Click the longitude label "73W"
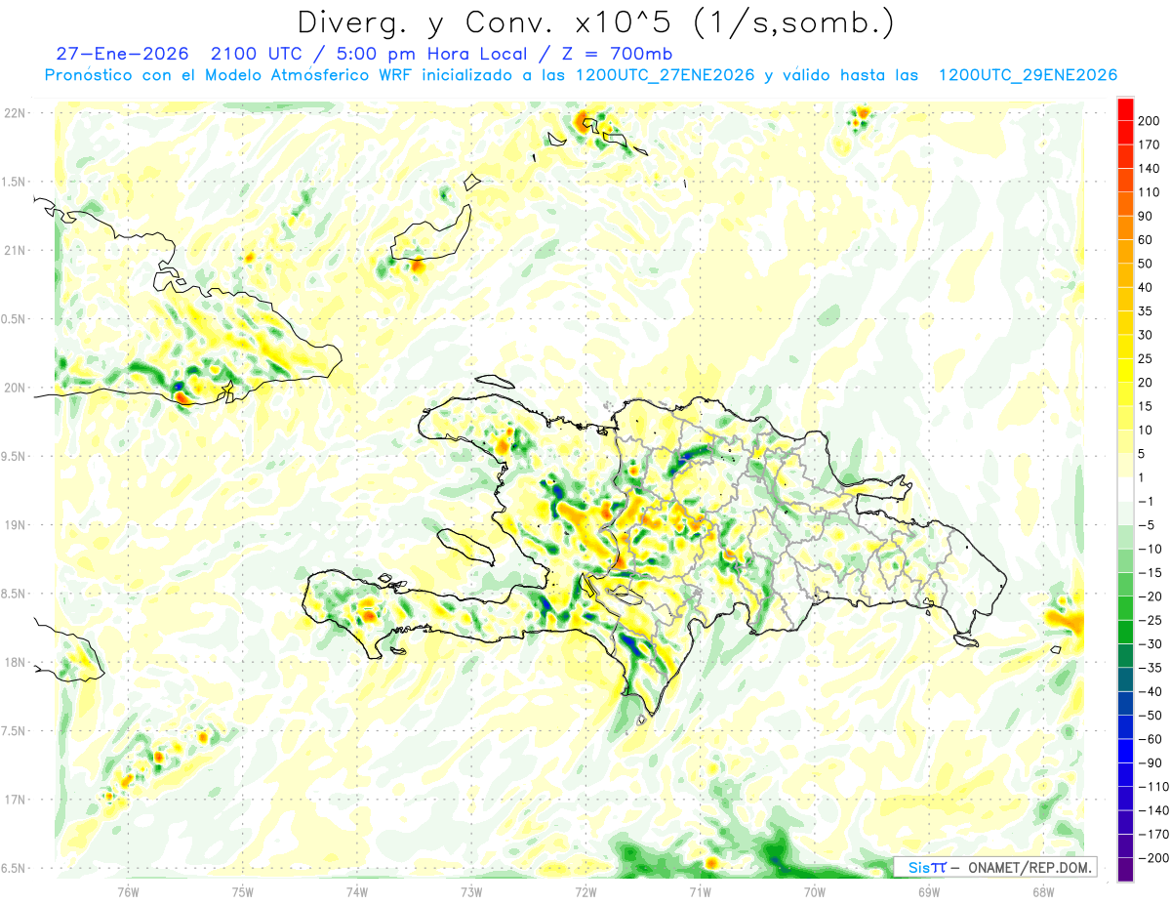 pyautogui.click(x=471, y=890)
